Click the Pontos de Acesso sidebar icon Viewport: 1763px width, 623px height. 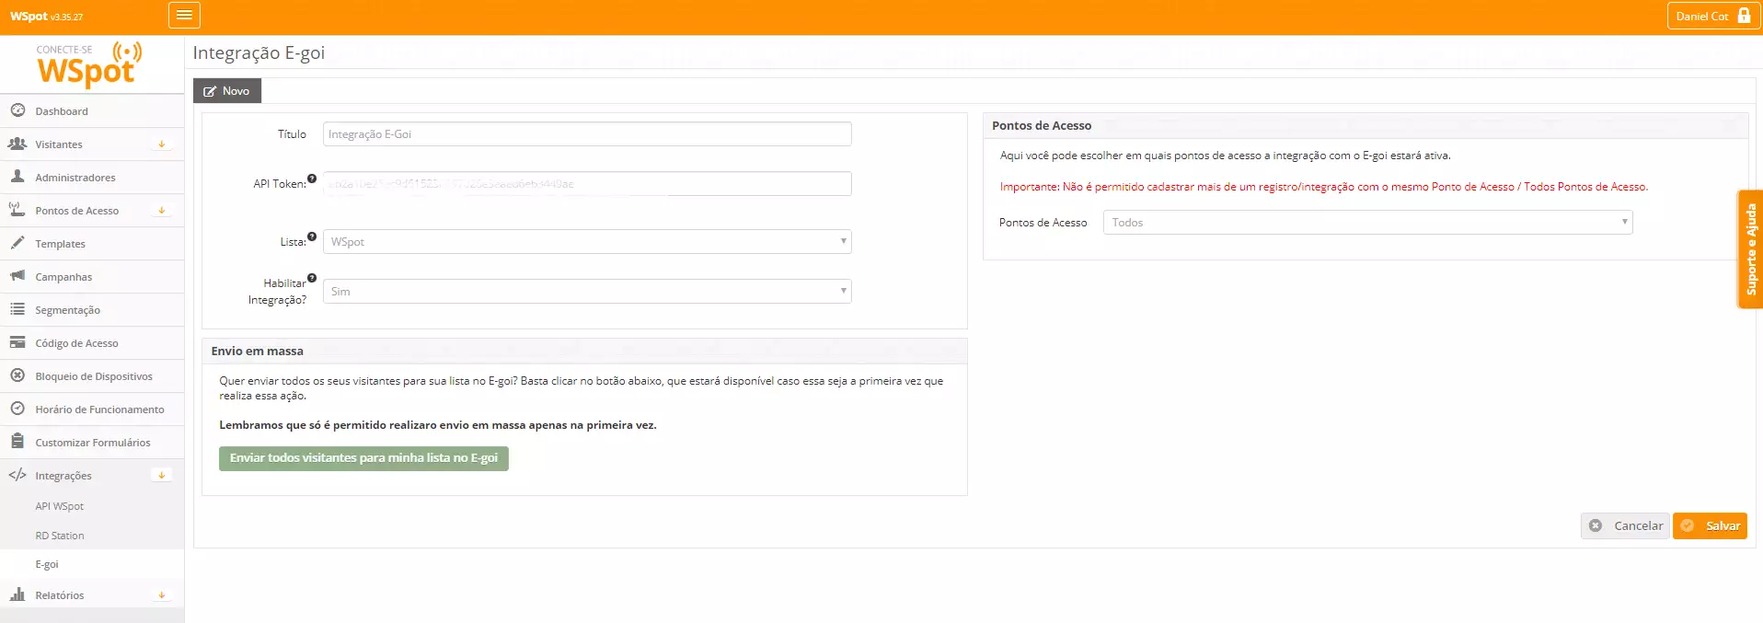tap(17, 210)
